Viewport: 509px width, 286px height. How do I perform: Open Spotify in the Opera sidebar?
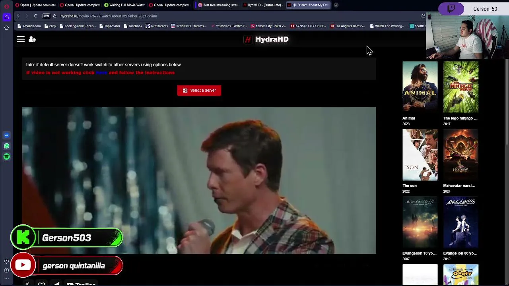6,157
